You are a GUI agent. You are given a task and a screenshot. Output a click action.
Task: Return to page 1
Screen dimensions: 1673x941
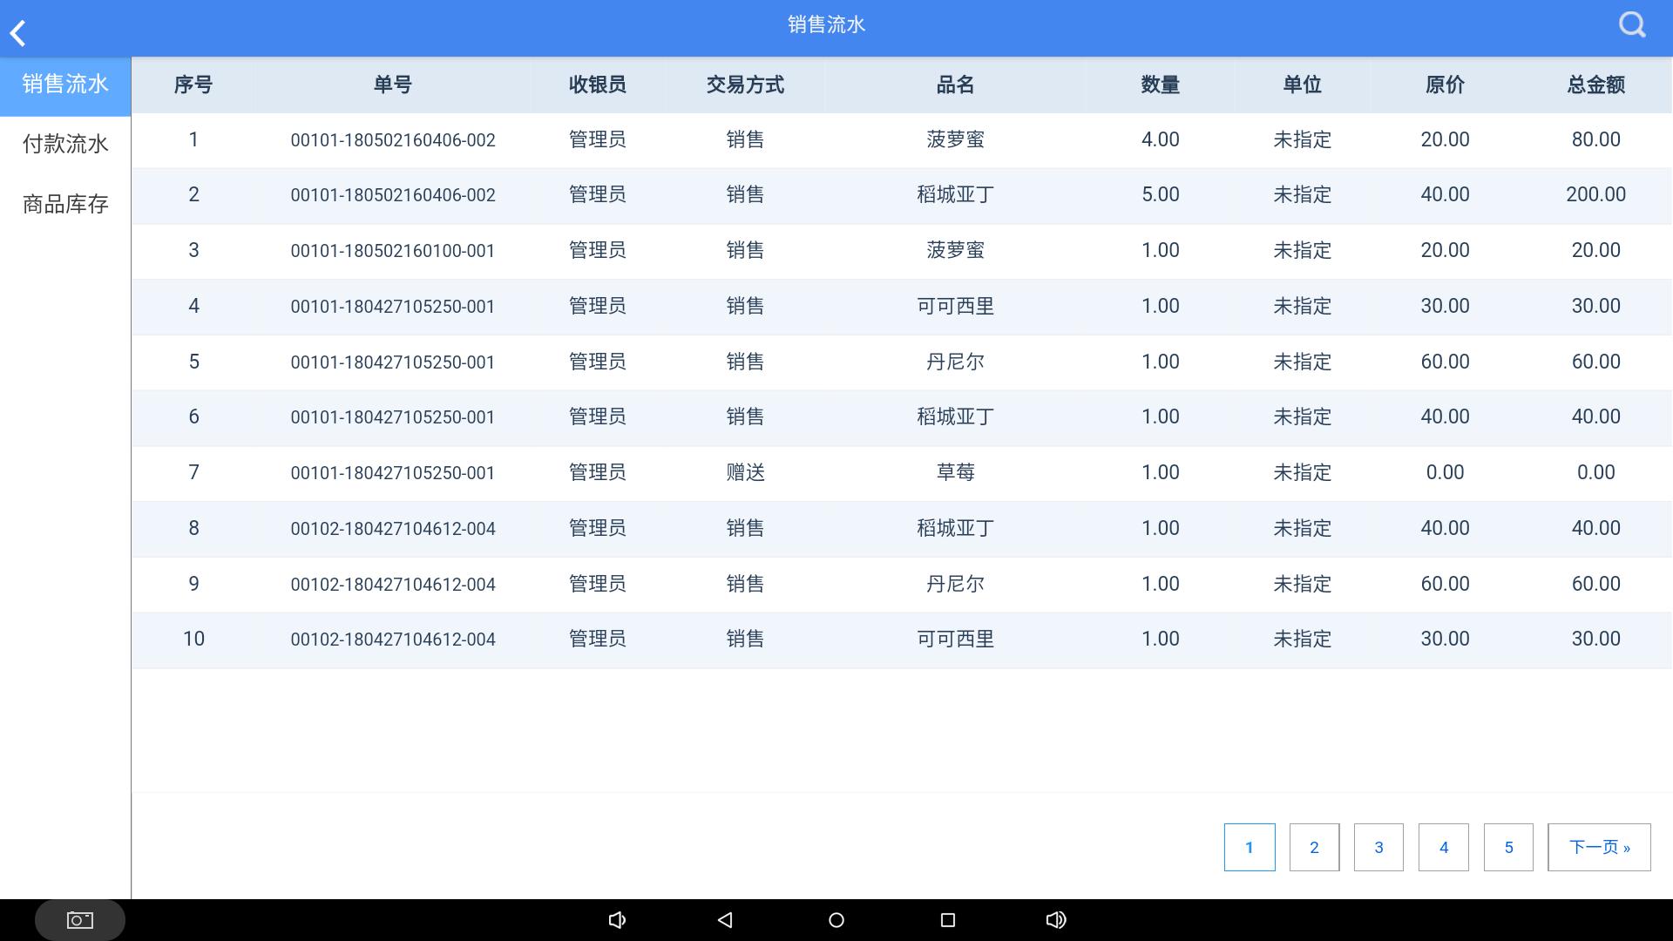click(x=1250, y=846)
